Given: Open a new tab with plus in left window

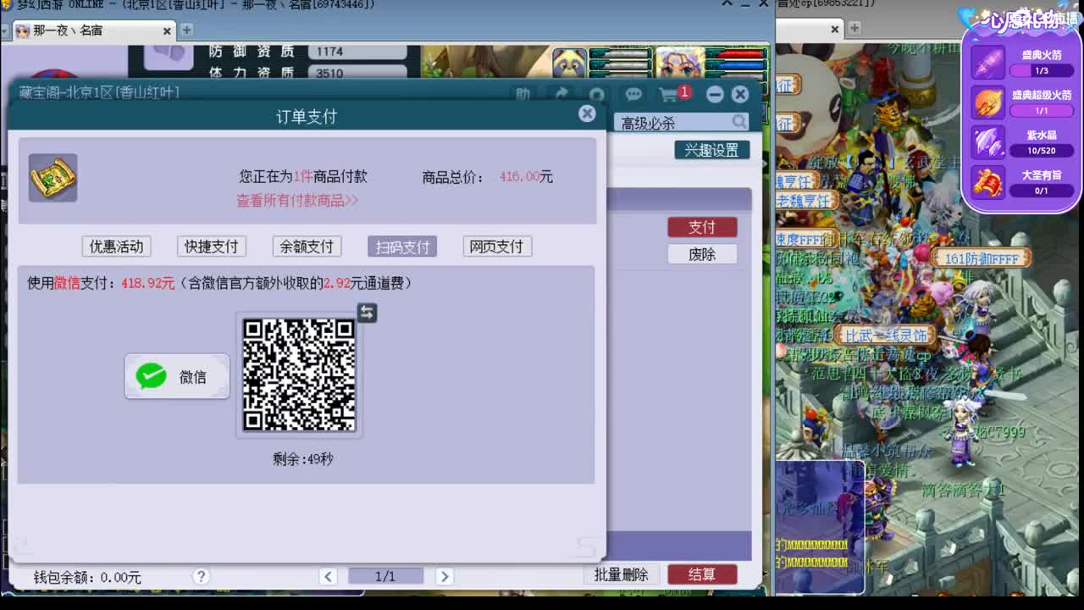Looking at the screenshot, I should tap(186, 30).
